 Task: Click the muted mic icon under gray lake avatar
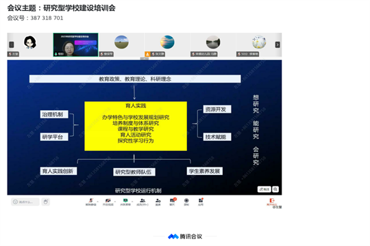[193, 54]
